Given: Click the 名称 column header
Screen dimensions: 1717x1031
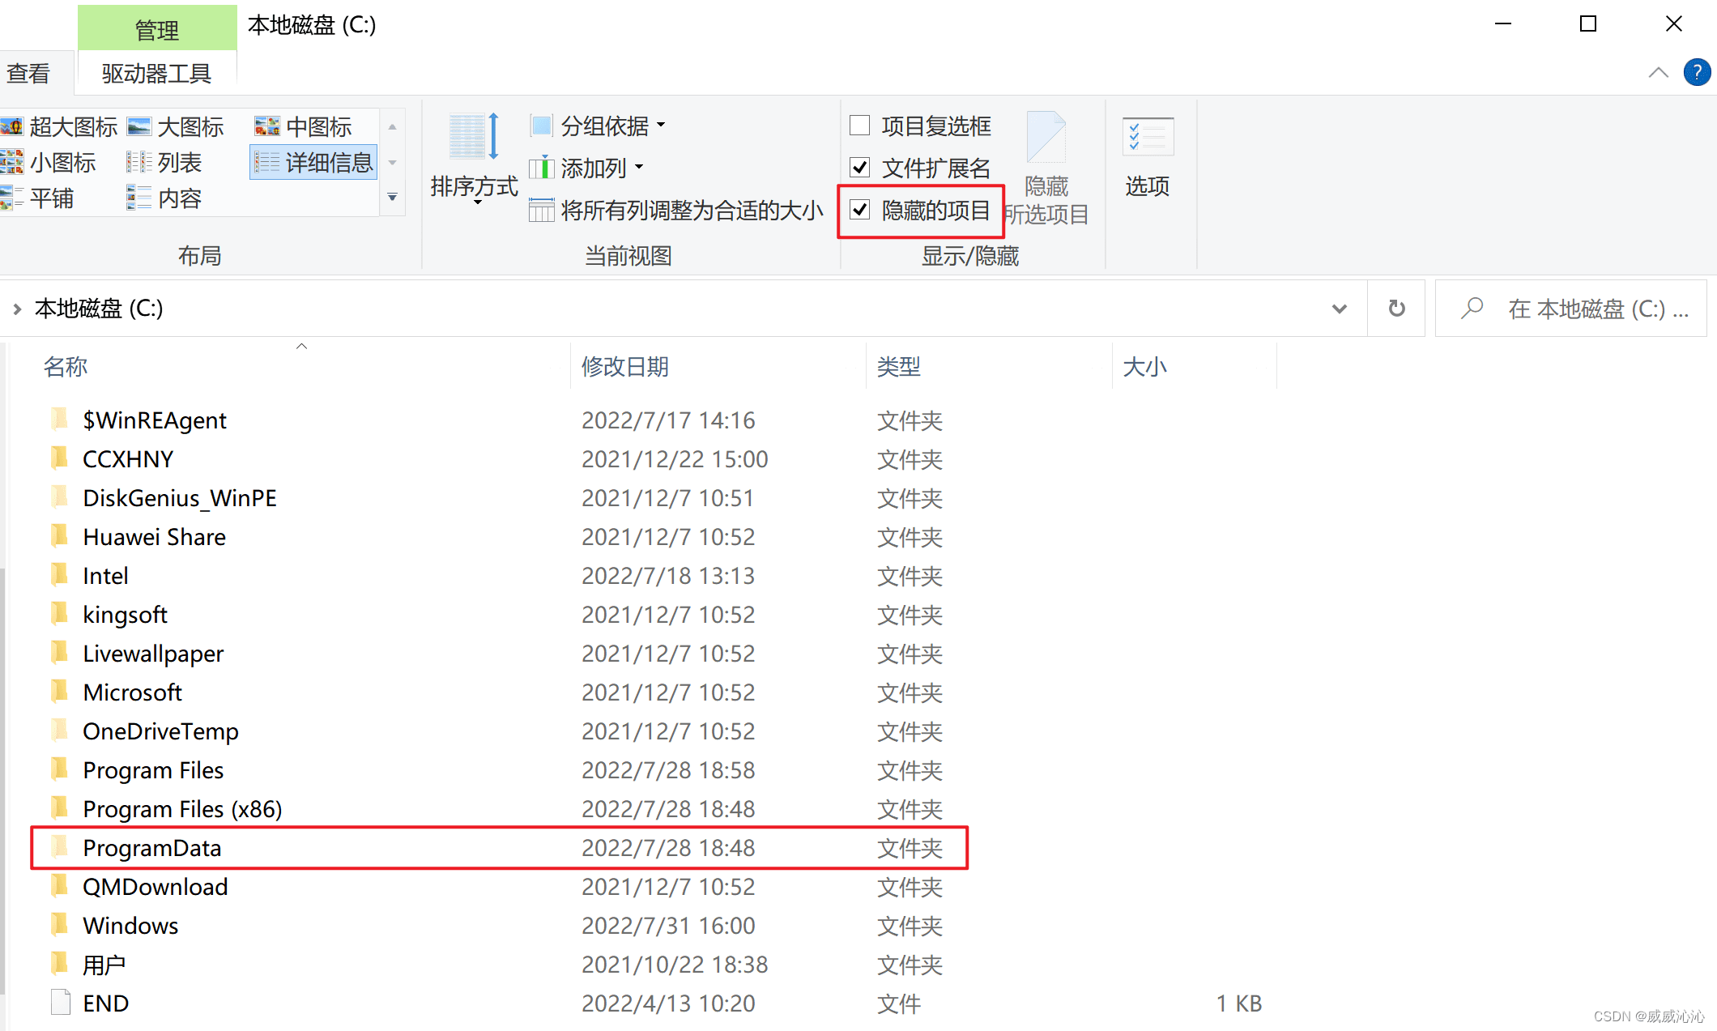Looking at the screenshot, I should [66, 367].
